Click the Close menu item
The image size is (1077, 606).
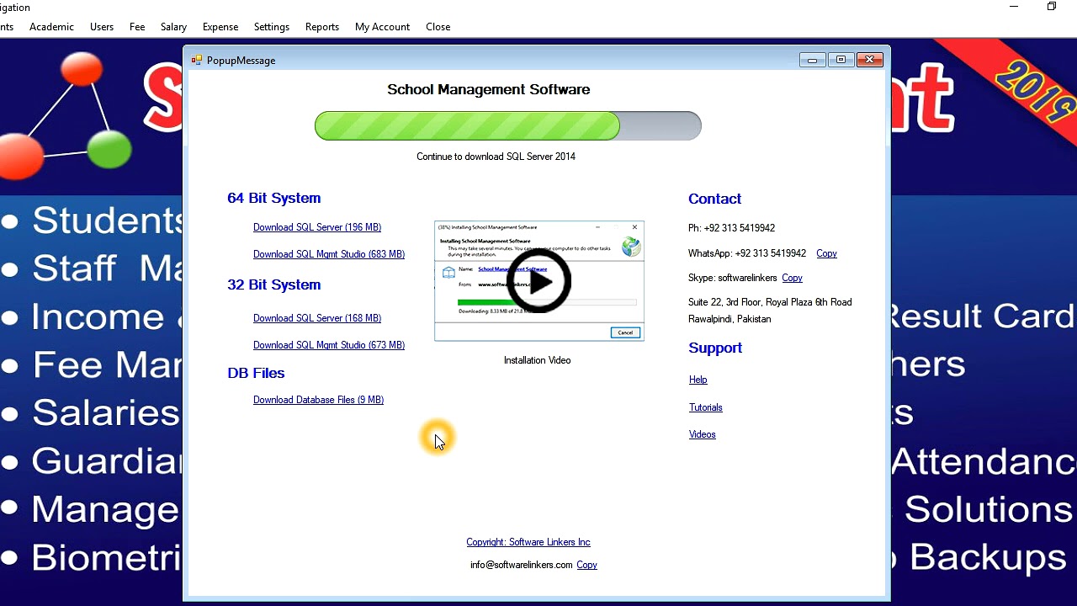pos(438,27)
